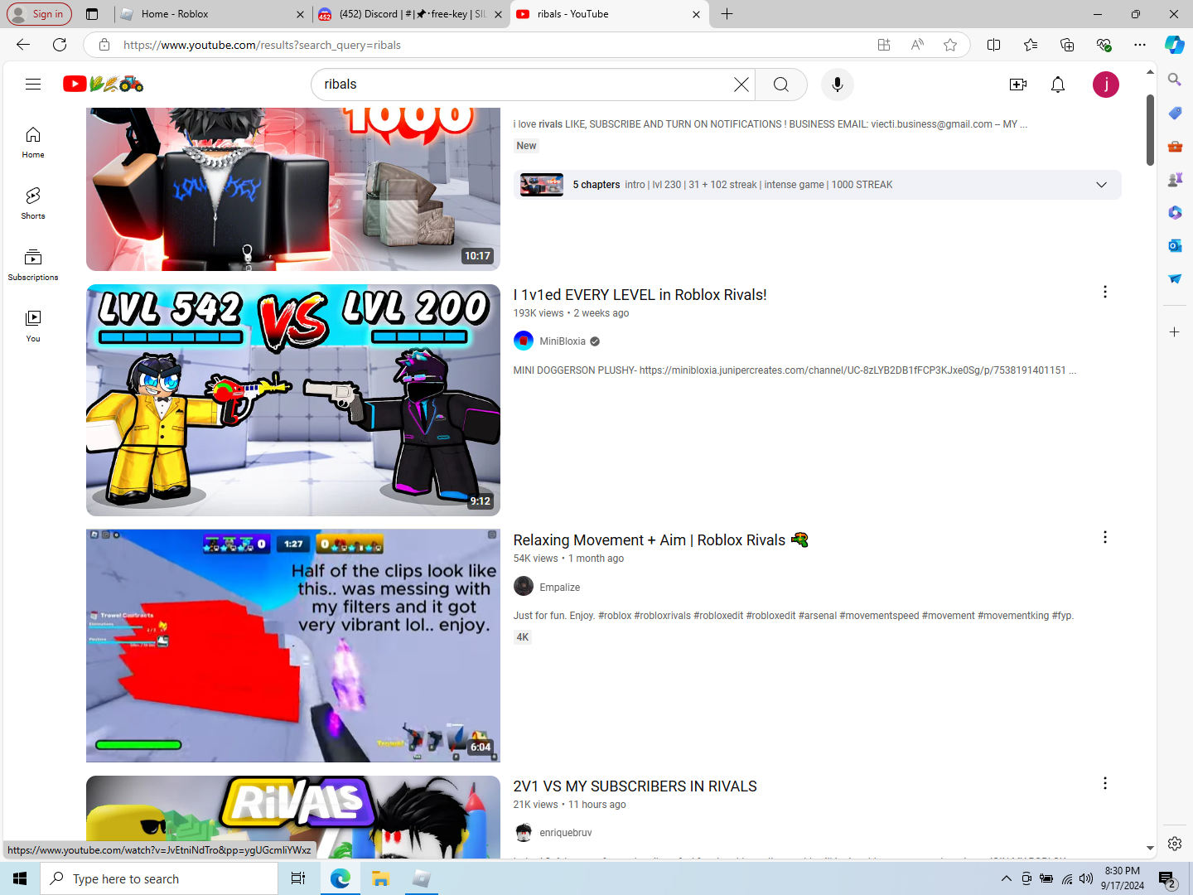The height and width of the screenshot is (895, 1193).
Task: Open the YouTube guide hamburger menu
Action: coord(33,84)
